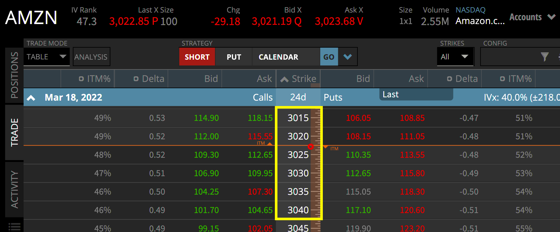Click the sort circle beside calls ITM% header
Image resolution: width=560 pixels, height=232 pixels.
tap(82, 79)
